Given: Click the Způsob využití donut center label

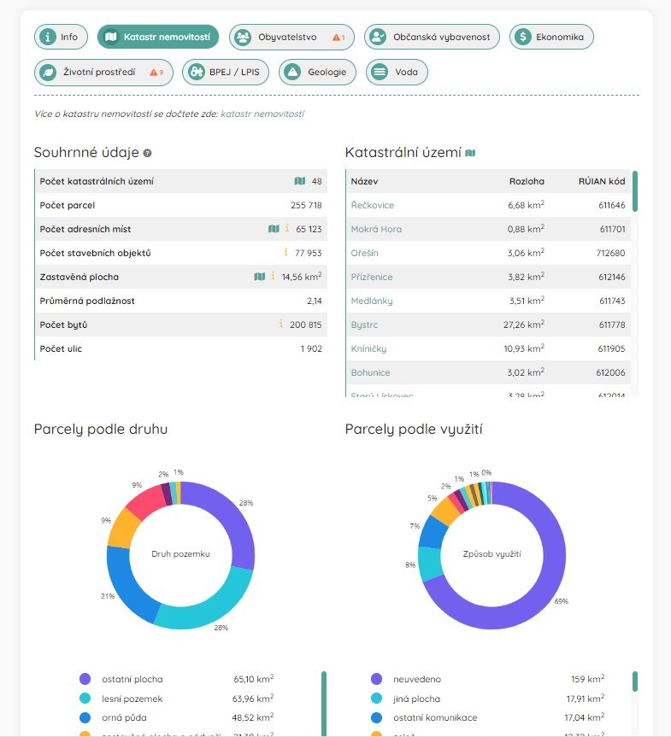Looking at the screenshot, I should tap(491, 554).
